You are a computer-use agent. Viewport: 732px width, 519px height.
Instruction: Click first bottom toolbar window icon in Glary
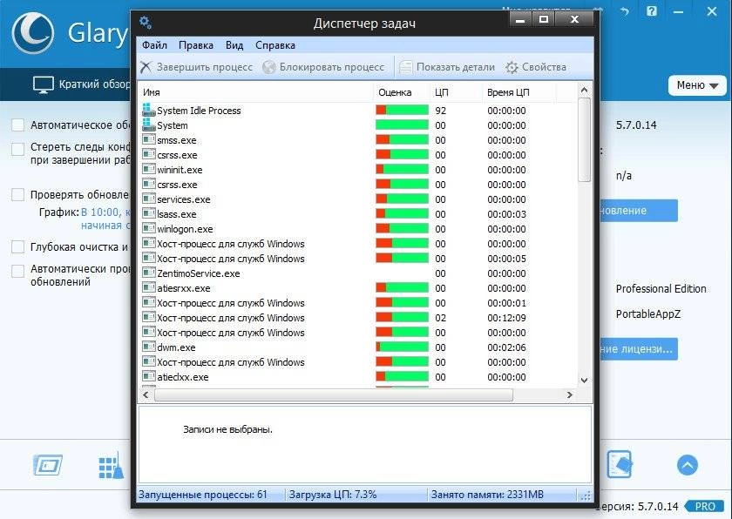click(x=48, y=465)
